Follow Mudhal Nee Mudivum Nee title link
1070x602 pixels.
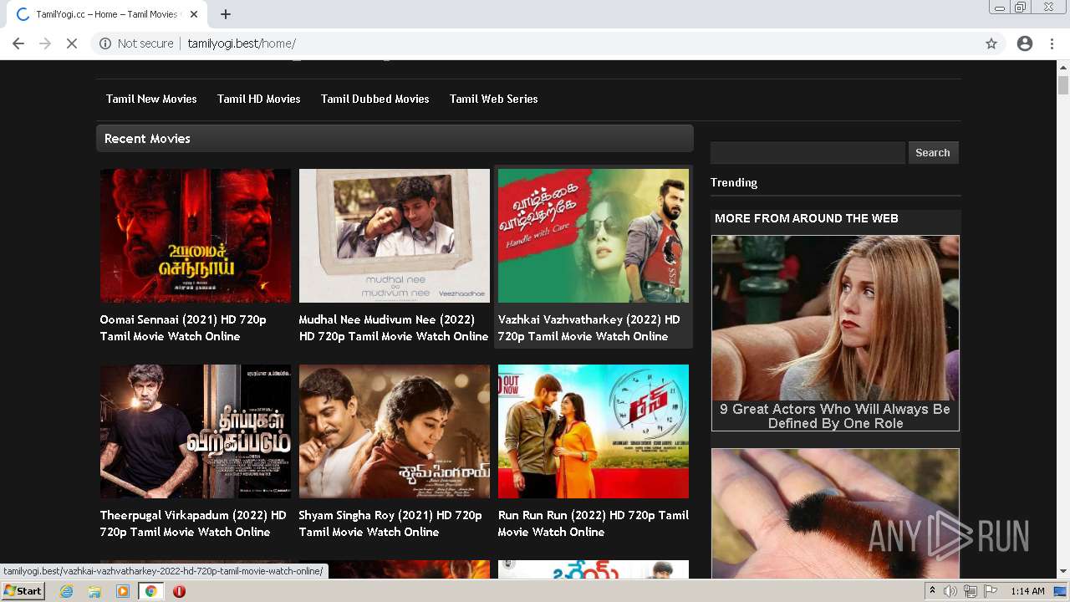[x=393, y=328]
